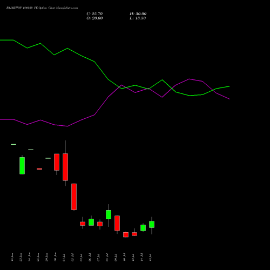Click the chart title text at top-left
Screen dimensions: 270x270
[42, 8]
